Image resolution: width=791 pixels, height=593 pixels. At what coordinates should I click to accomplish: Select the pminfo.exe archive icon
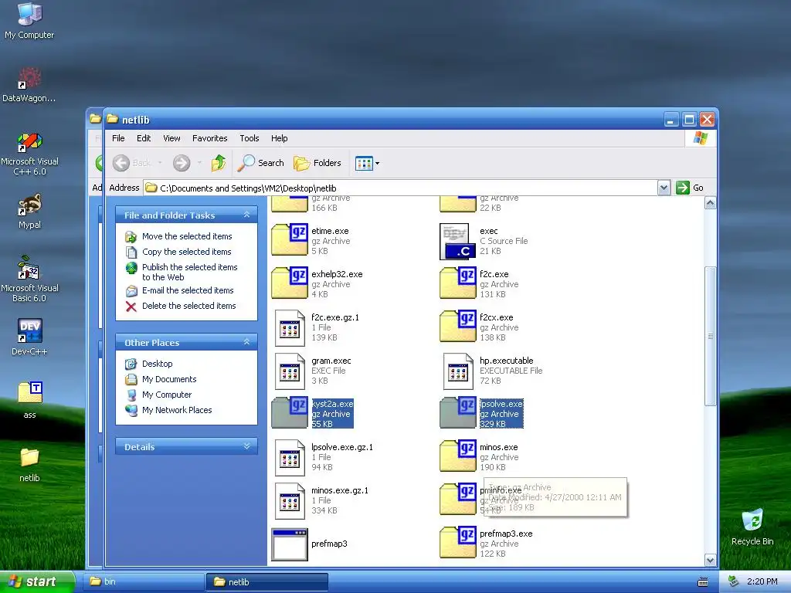pyautogui.click(x=457, y=500)
